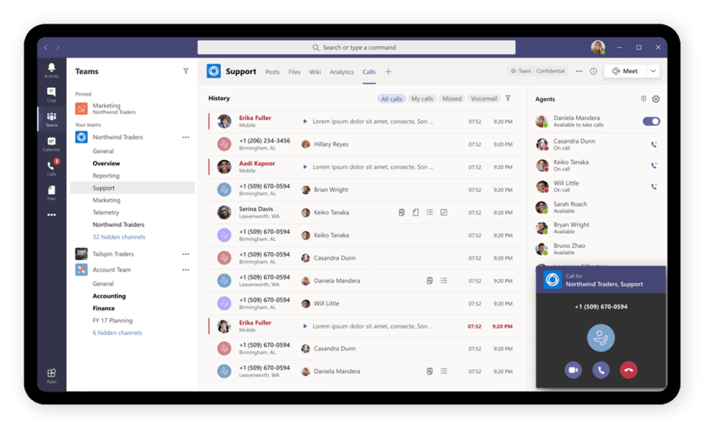Filter the call History list

point(508,98)
